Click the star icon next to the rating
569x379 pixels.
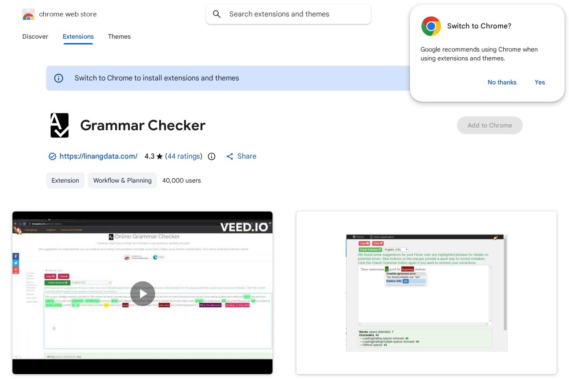pyautogui.click(x=160, y=156)
